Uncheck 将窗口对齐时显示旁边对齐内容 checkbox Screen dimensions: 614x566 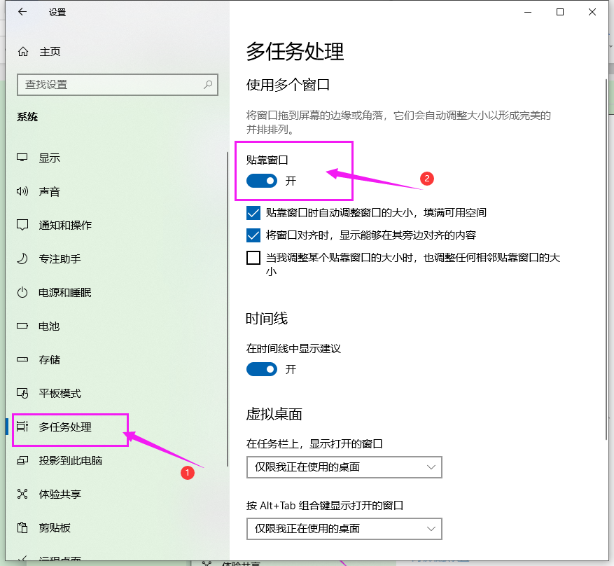pos(253,235)
